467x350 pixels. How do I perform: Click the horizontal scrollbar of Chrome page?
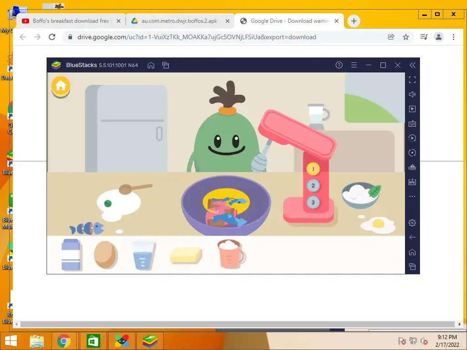pyautogui.click(x=237, y=324)
